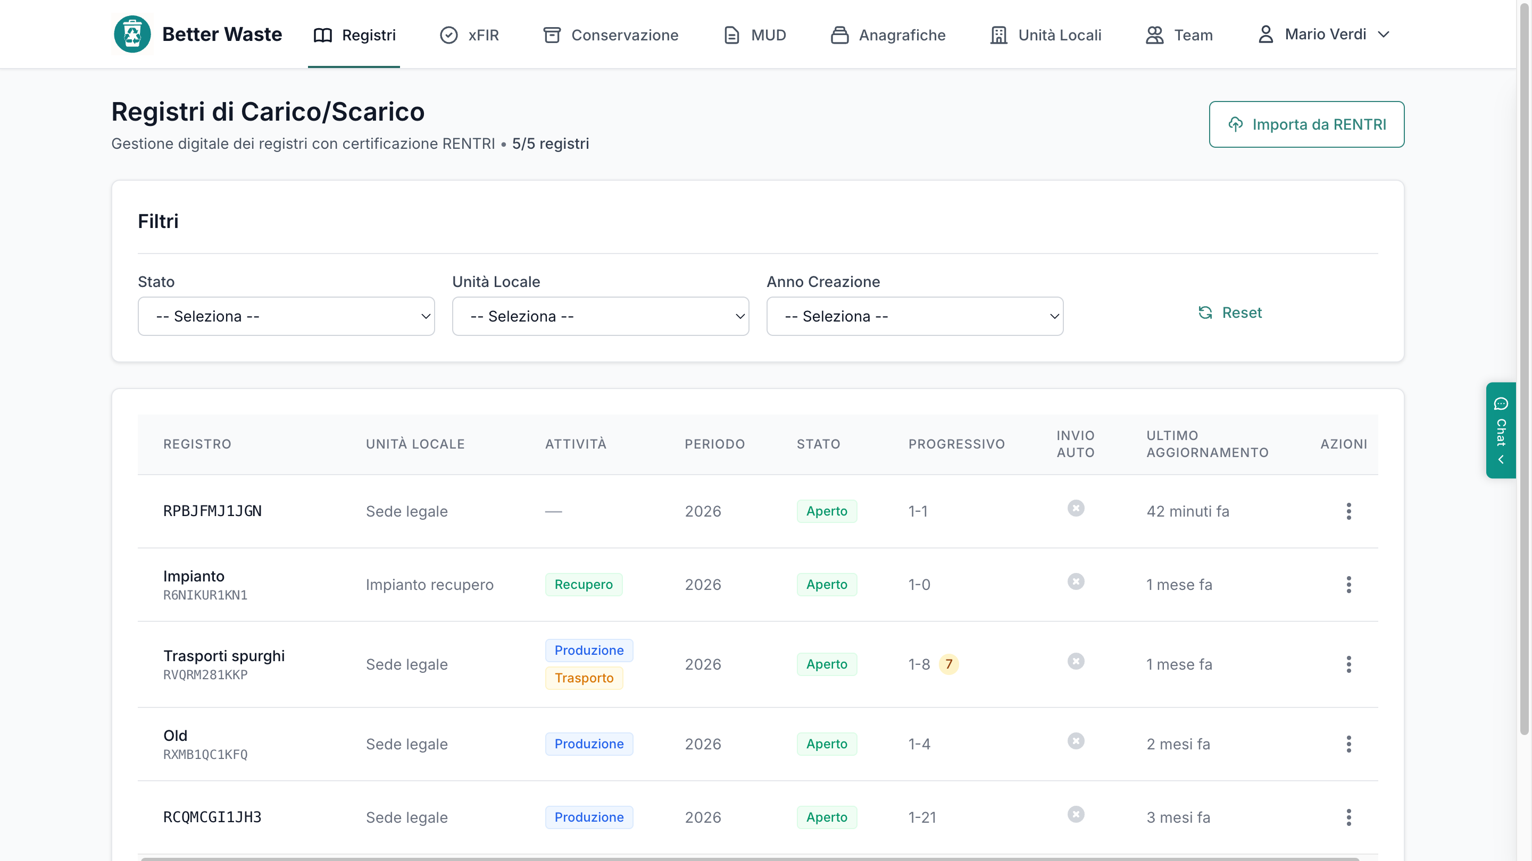Open Mario Verdi user menu

pos(1324,35)
